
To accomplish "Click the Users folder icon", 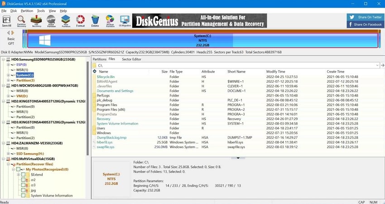I will (94, 128).
